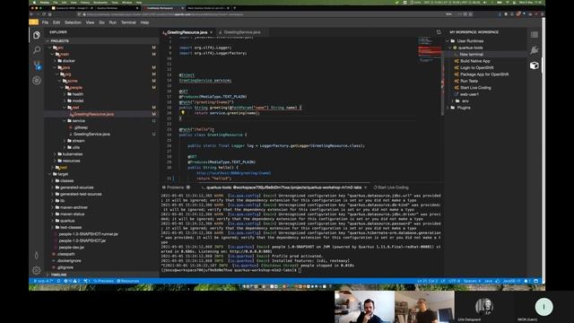Open the Source Control view icon
The height and width of the screenshot is (323, 574).
coord(37,65)
